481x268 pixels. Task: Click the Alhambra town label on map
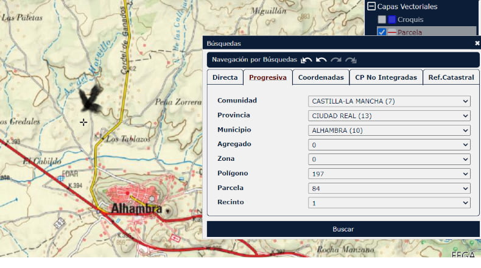136,209
